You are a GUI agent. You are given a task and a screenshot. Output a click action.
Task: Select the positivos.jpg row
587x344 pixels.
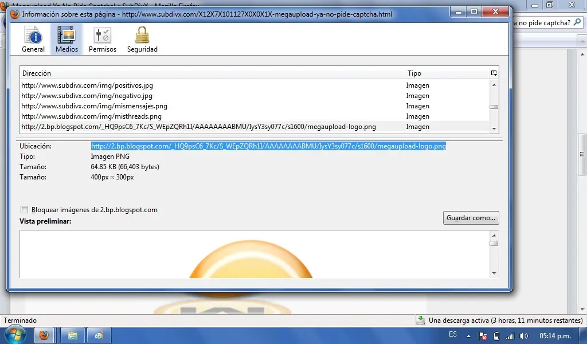255,85
